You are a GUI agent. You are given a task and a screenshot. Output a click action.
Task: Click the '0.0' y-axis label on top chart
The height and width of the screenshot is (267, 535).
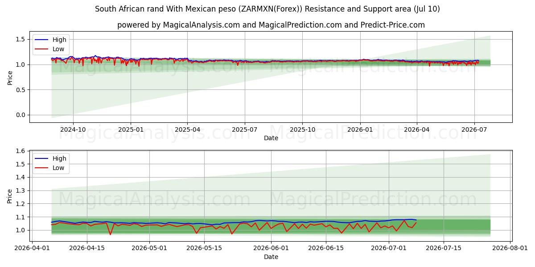click(21, 115)
